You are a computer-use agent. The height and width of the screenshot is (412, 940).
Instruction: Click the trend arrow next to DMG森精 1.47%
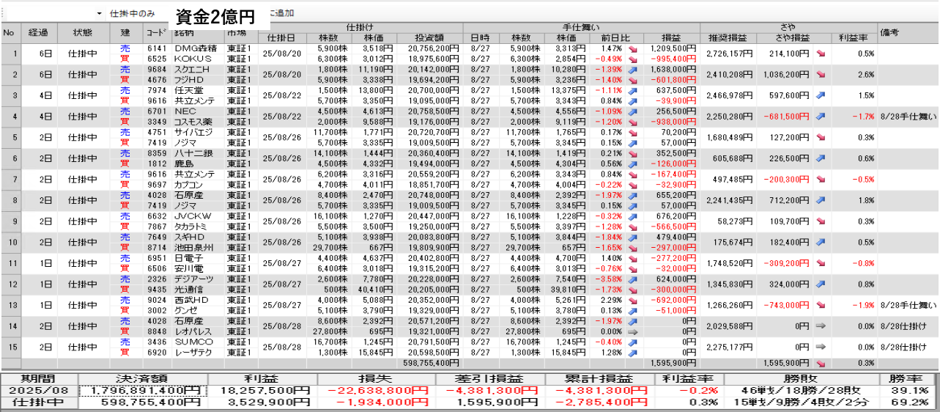tap(632, 48)
